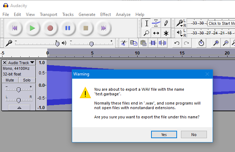
Task: Select the Selection (I-beam) tool
Action: click(146, 23)
